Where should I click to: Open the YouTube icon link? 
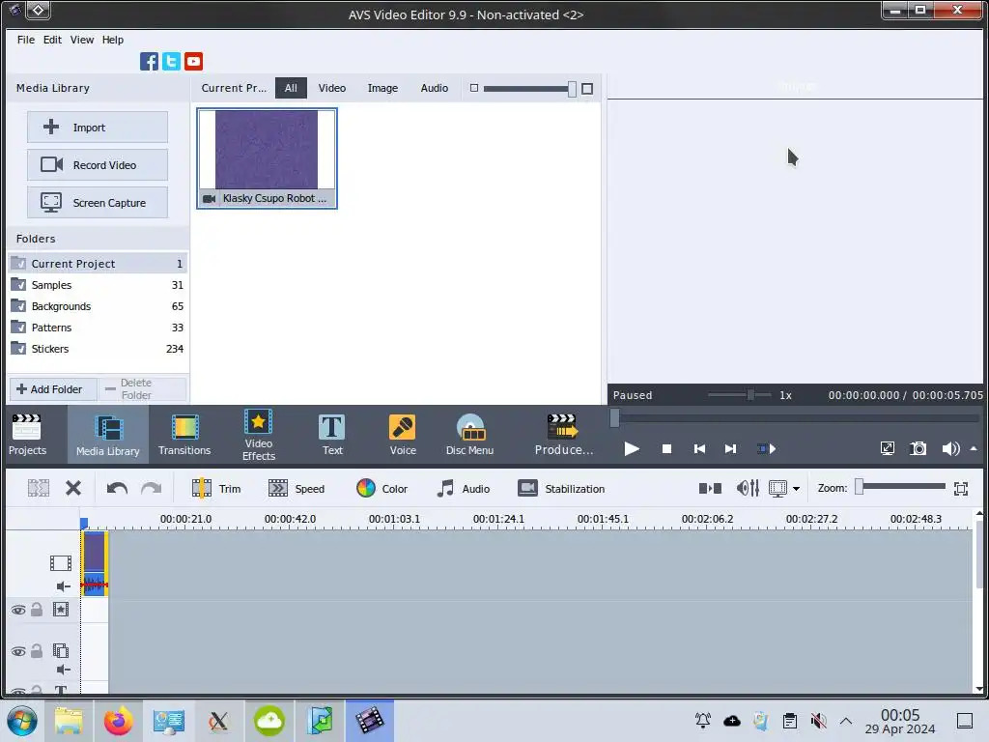(x=193, y=61)
